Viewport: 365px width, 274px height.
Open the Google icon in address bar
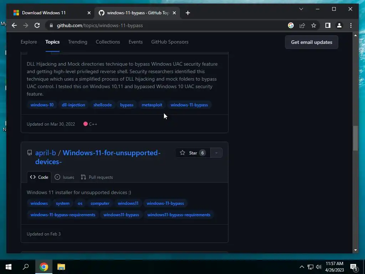point(291,25)
